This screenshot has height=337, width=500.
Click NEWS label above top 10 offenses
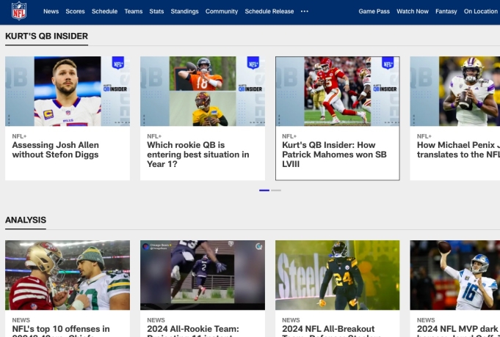[21, 320]
